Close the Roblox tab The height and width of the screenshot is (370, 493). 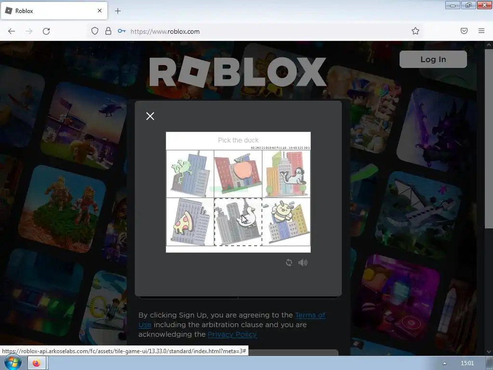(x=100, y=11)
